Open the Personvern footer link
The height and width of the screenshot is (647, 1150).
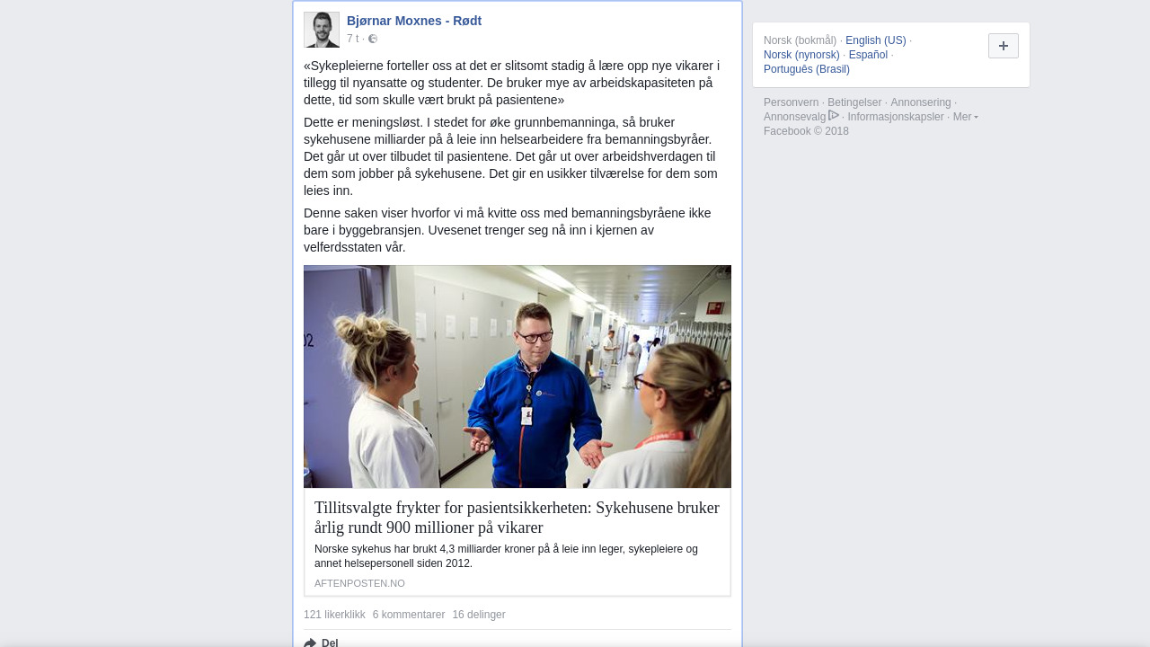coord(792,102)
